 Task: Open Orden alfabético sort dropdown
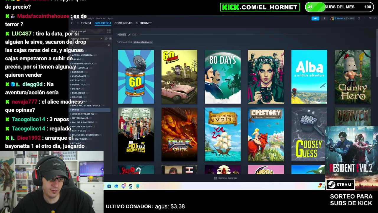click(x=143, y=42)
